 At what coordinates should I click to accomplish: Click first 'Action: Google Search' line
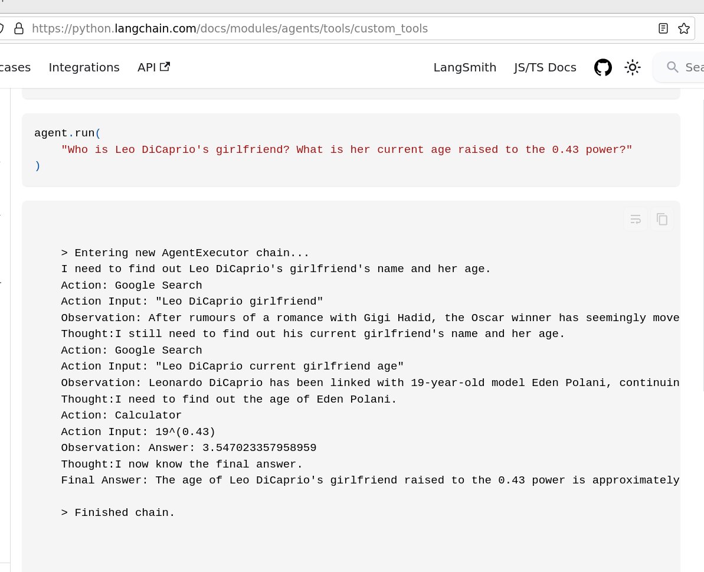click(x=132, y=285)
